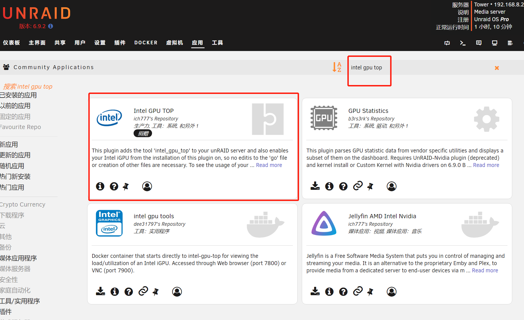Click the 捐赠 donate badge on Intel GPU TOP
The image size is (524, 320).
click(x=143, y=134)
